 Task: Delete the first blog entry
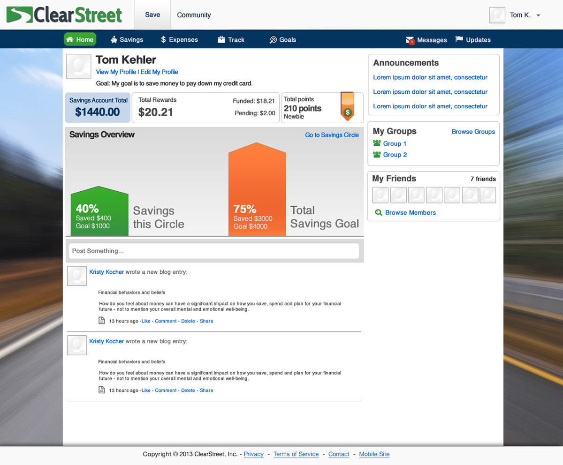(188, 321)
